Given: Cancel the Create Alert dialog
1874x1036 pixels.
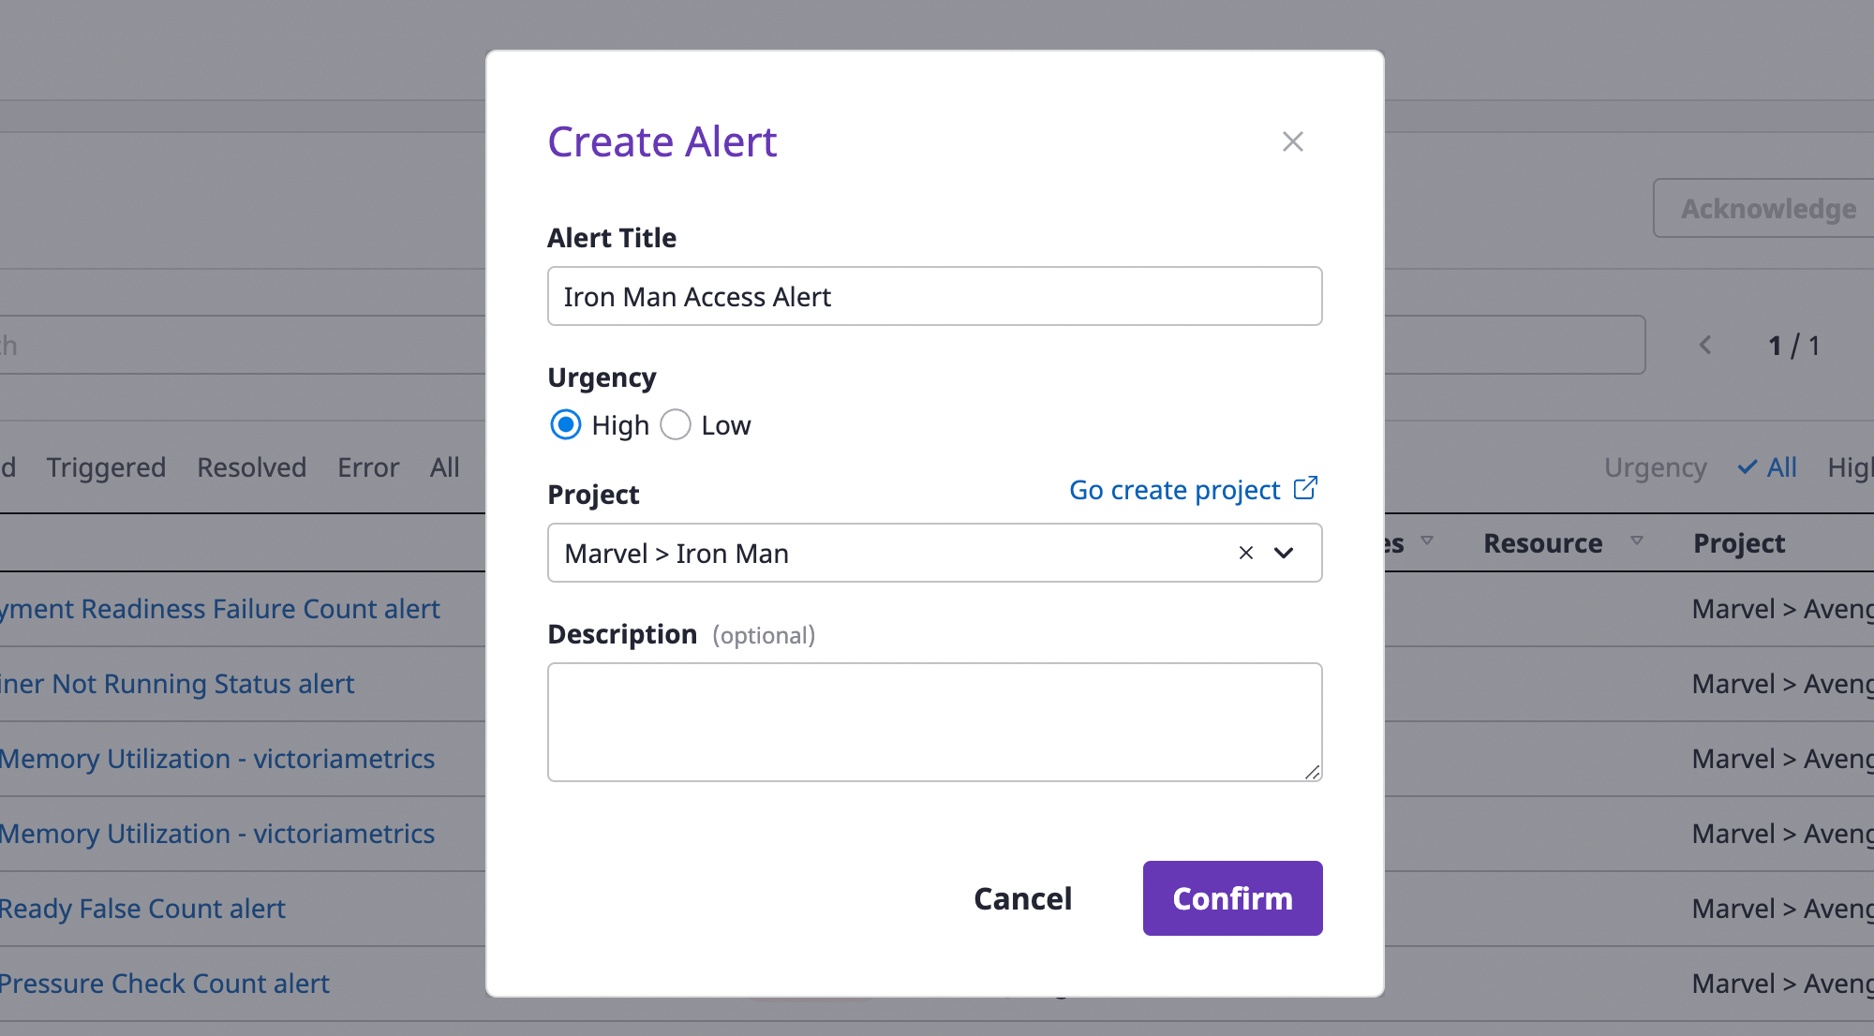Looking at the screenshot, I should coord(1022,898).
